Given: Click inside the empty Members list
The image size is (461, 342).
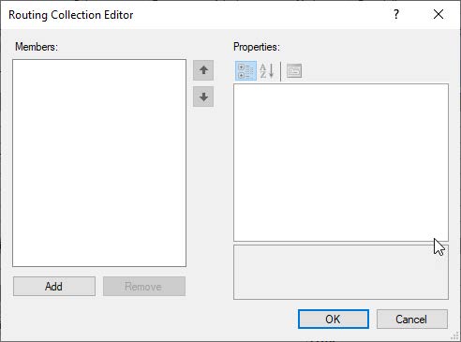Looking at the screenshot, I should click(99, 163).
